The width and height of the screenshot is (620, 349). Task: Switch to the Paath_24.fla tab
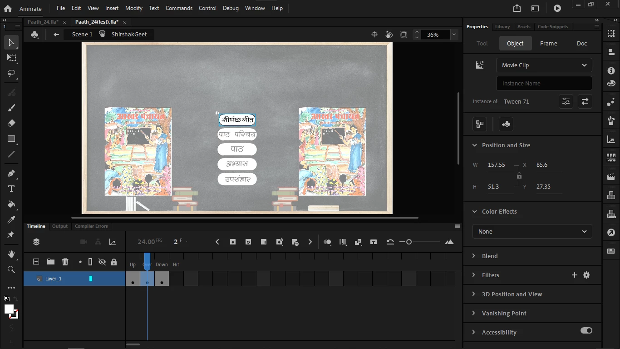(43, 22)
